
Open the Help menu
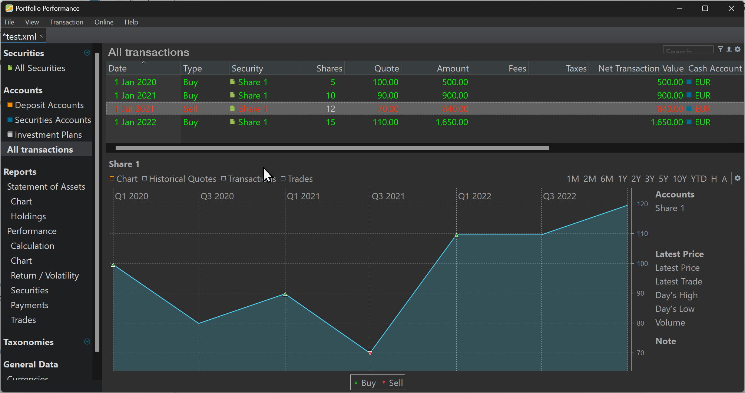(131, 22)
